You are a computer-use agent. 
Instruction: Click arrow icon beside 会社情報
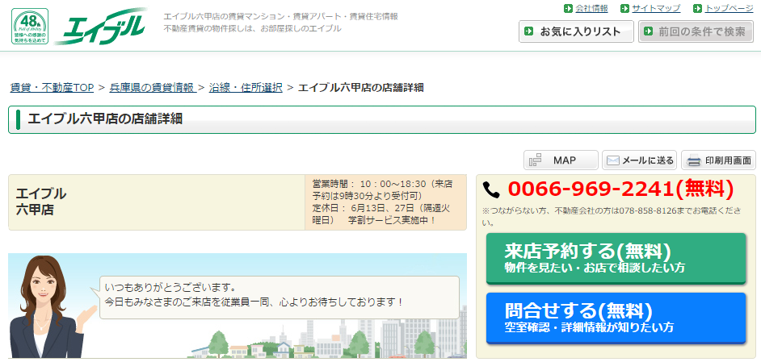click(568, 9)
